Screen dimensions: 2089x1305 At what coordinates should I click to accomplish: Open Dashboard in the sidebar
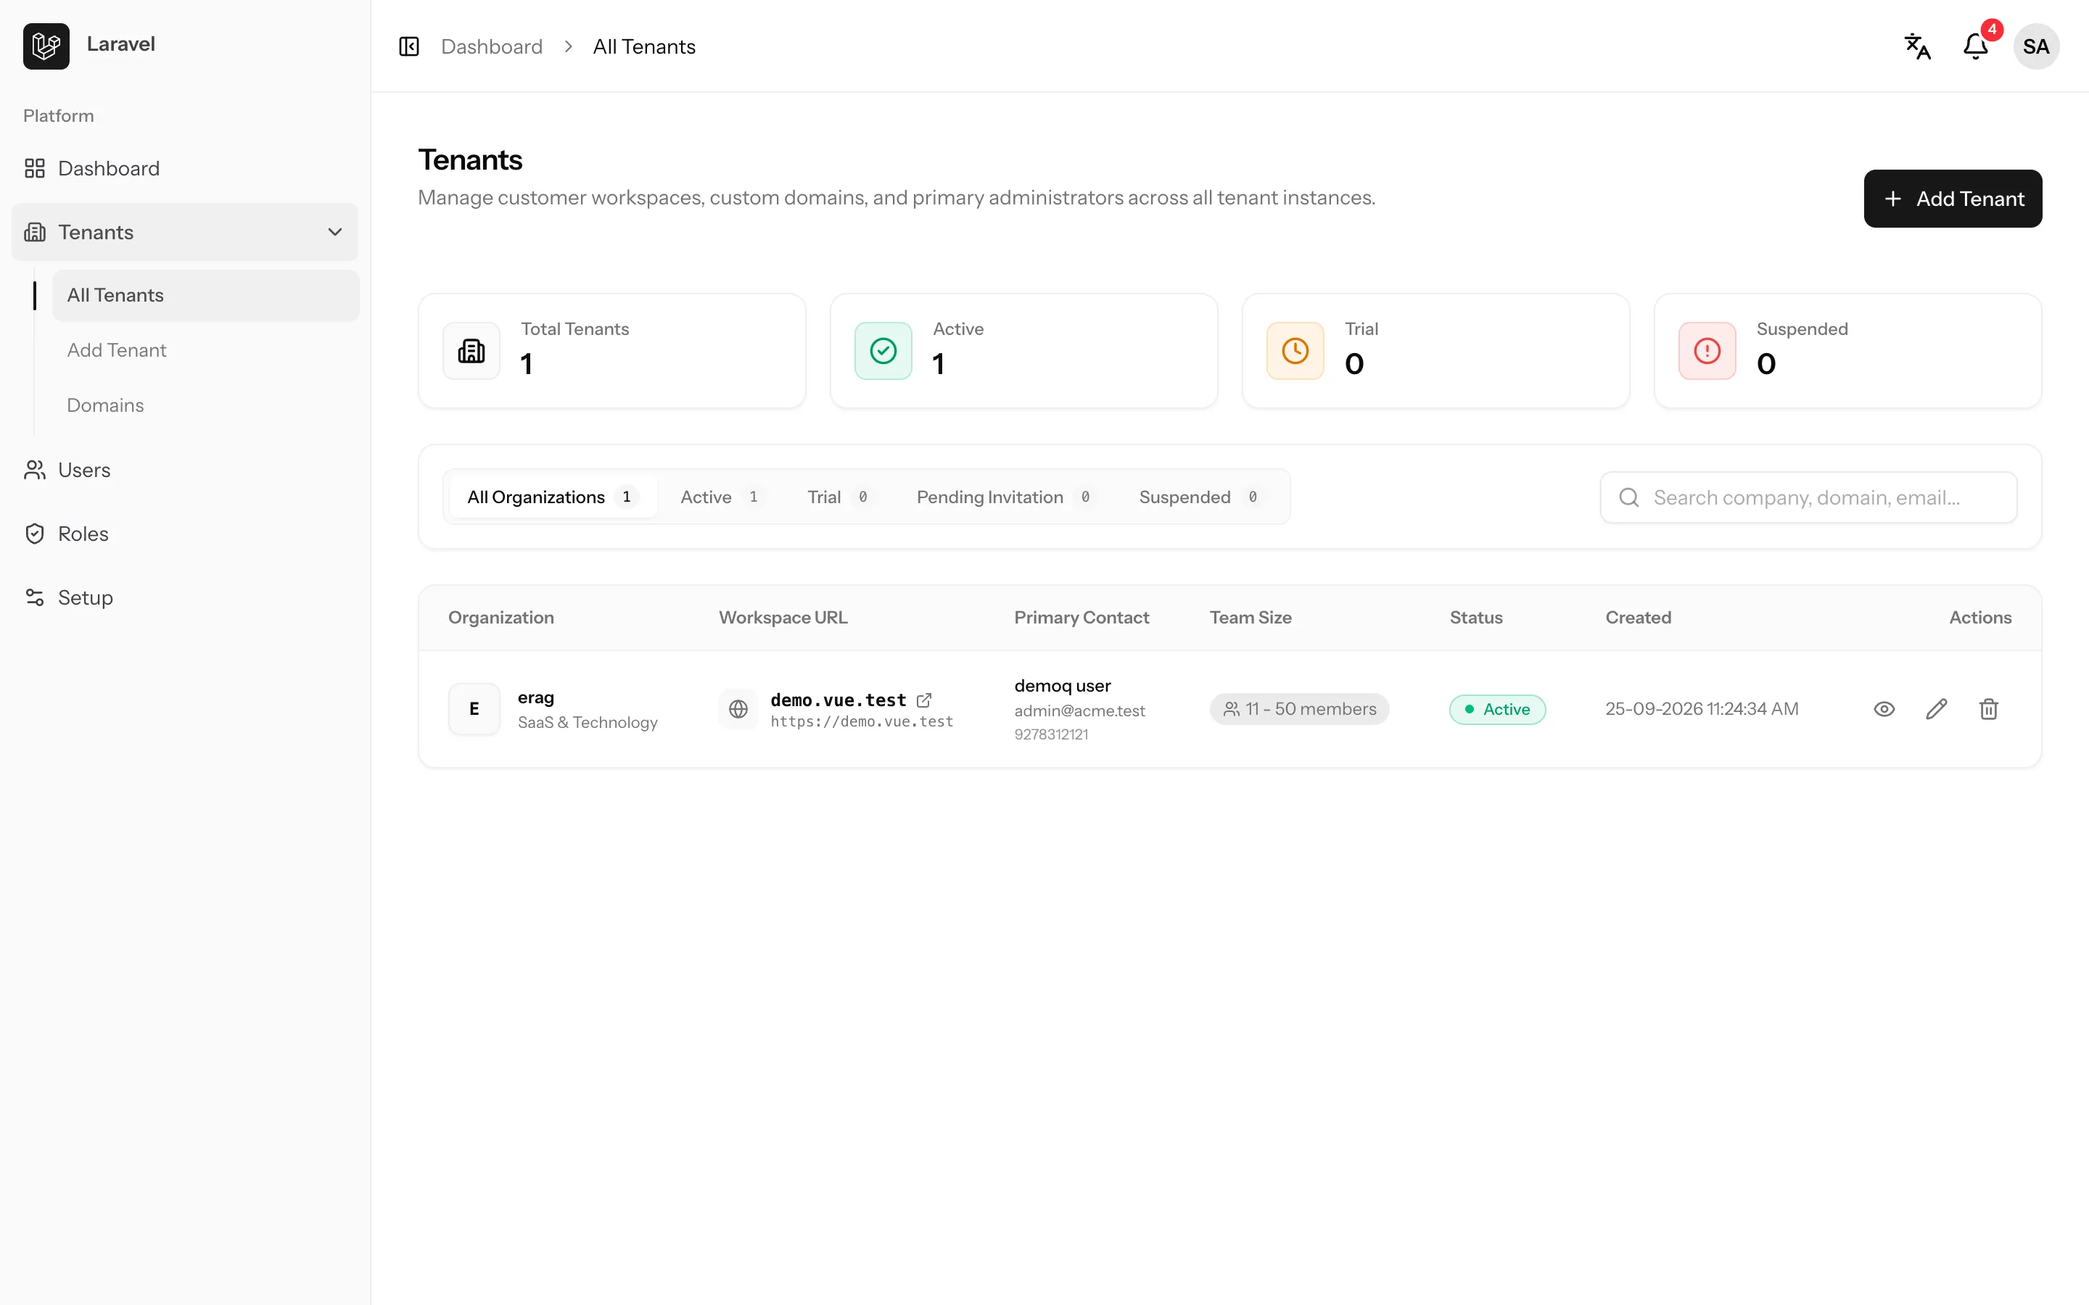[185, 168]
